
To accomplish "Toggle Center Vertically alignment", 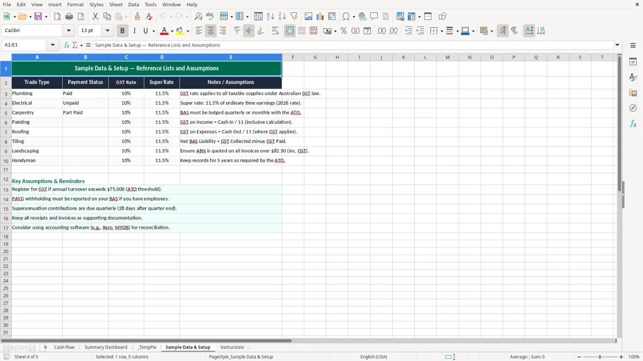I will tap(249, 31).
